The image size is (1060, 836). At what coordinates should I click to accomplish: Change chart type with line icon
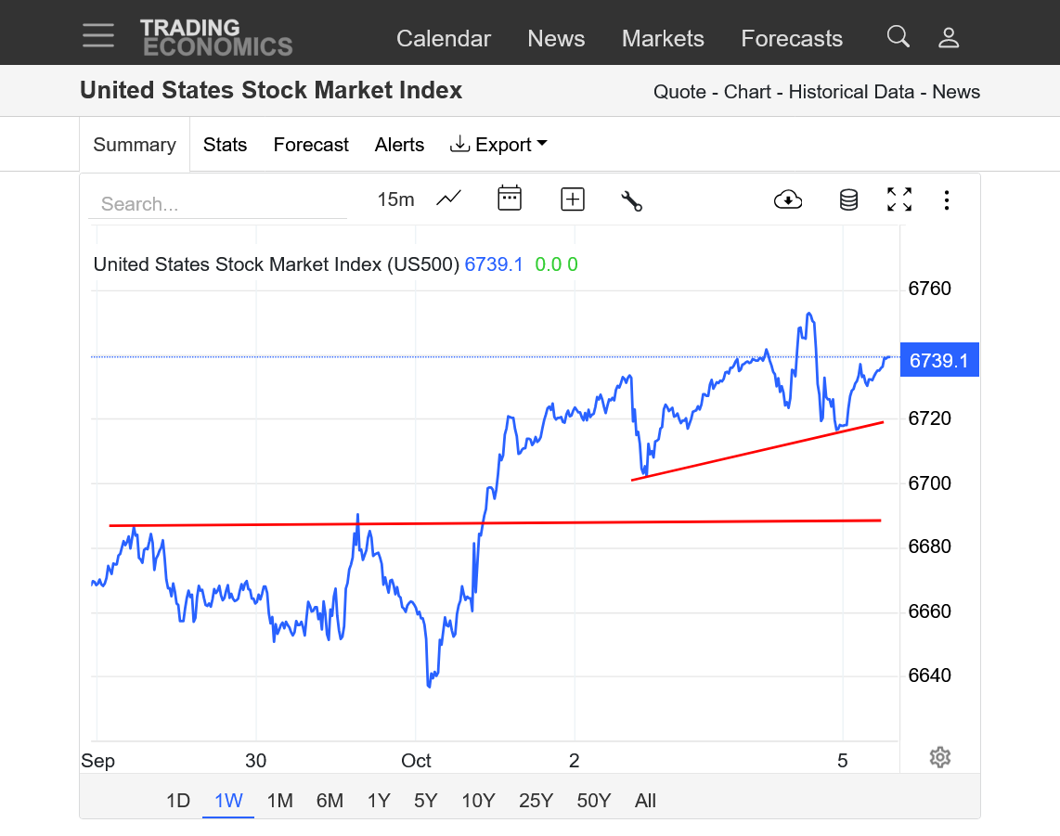(x=449, y=199)
